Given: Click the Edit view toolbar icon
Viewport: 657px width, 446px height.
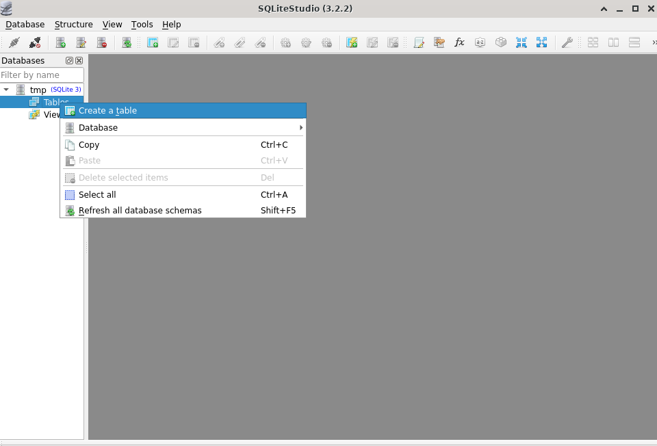Looking at the screenshot, I should tap(372, 42).
